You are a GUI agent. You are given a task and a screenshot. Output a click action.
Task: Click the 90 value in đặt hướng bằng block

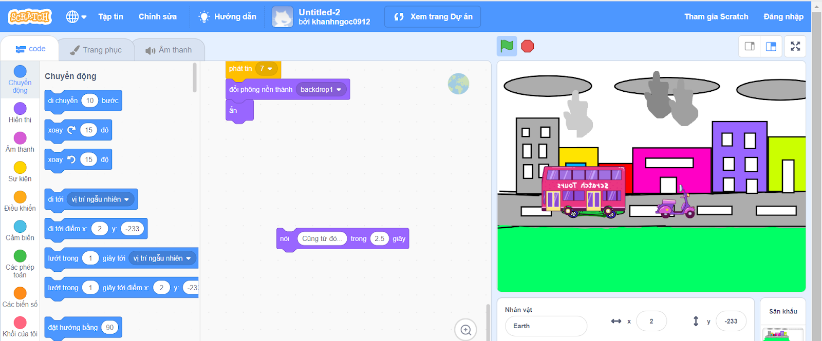point(110,328)
